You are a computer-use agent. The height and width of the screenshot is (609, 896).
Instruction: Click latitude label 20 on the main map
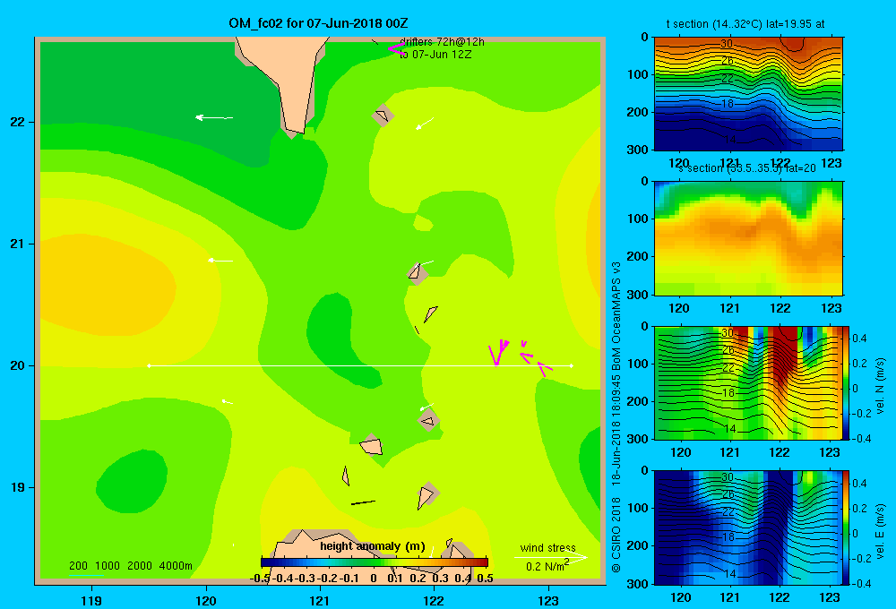[18, 365]
